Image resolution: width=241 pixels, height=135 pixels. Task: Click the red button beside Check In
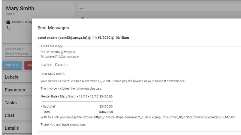tap(28, 65)
